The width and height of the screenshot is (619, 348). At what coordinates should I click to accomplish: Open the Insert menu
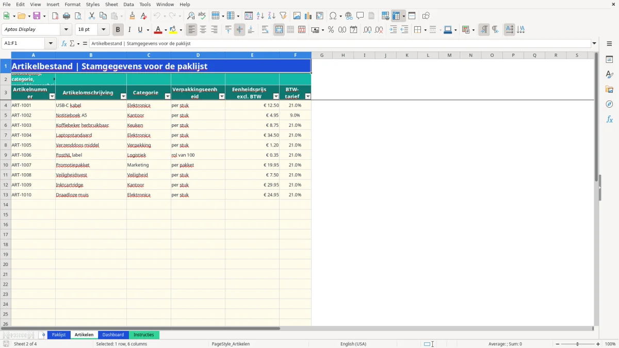(53, 4)
